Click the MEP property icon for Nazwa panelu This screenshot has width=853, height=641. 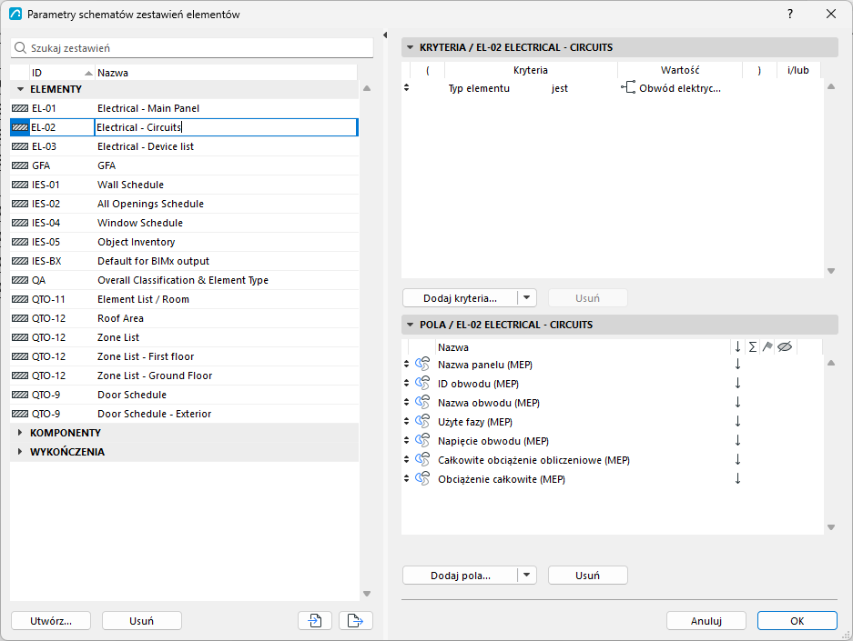[x=422, y=365]
